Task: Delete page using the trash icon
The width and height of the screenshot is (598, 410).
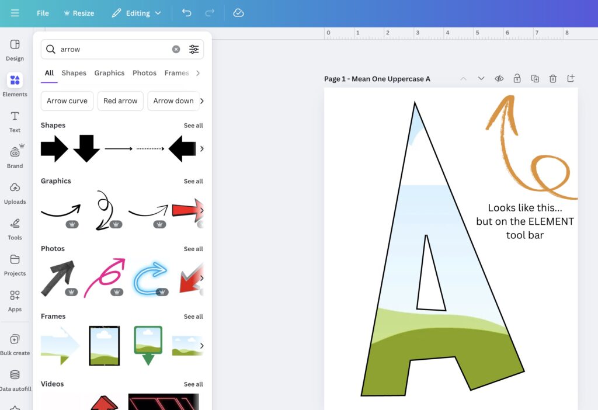Action: [x=553, y=79]
